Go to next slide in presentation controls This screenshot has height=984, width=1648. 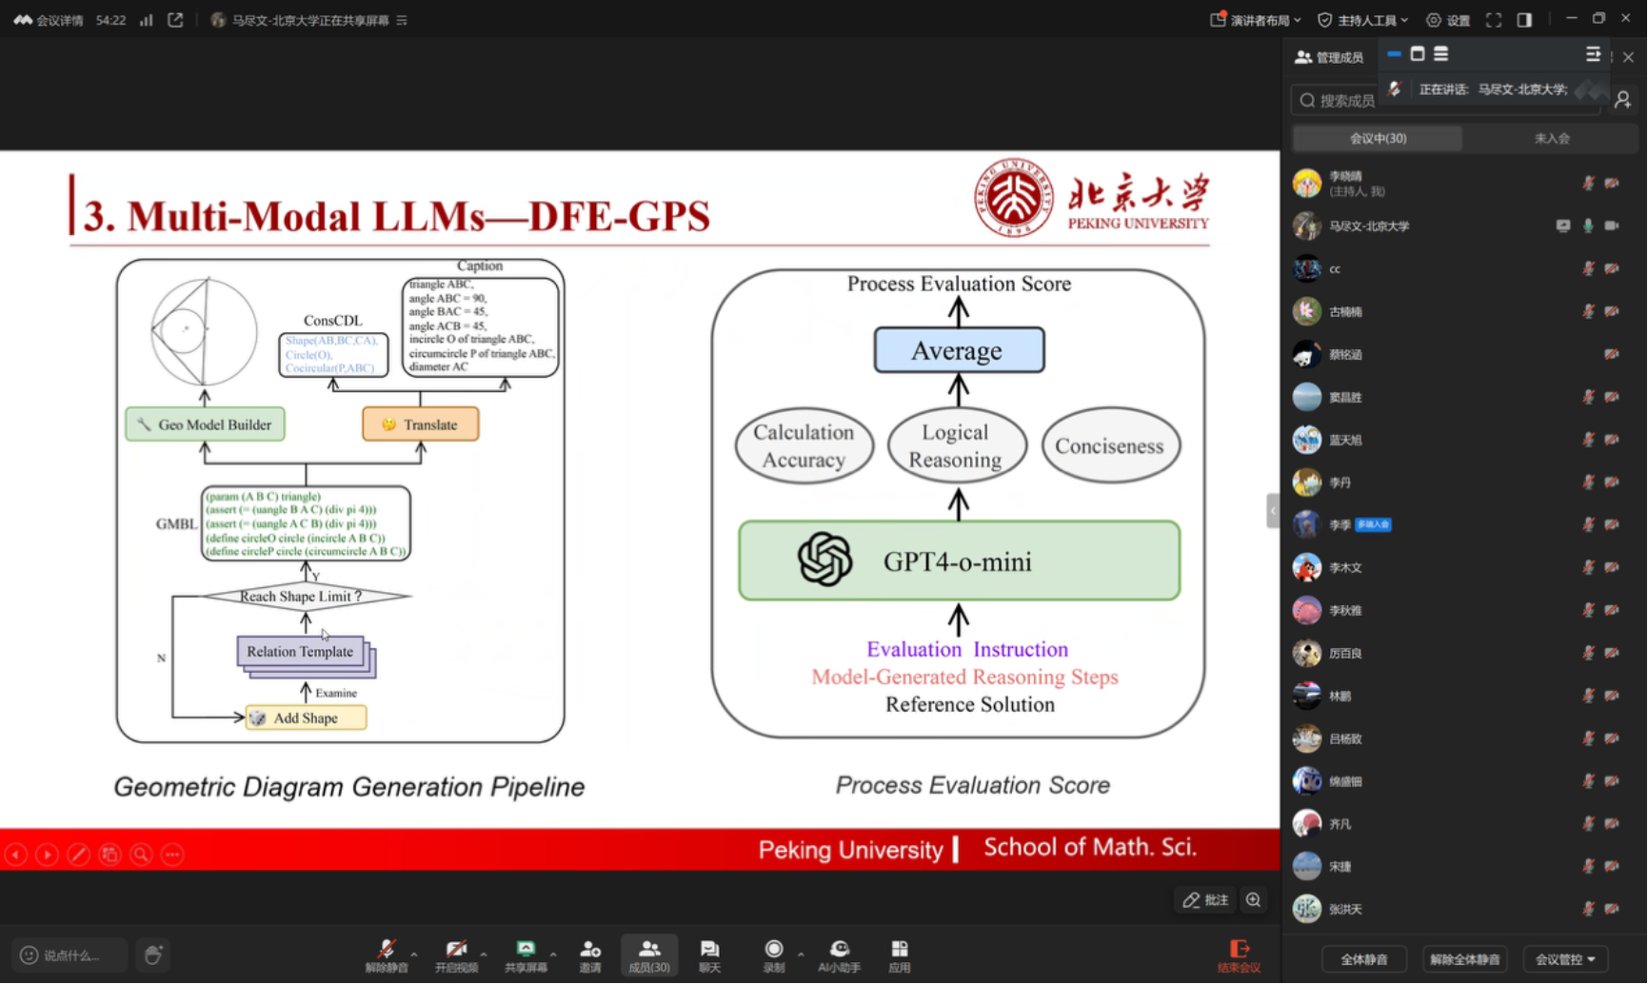point(47,855)
